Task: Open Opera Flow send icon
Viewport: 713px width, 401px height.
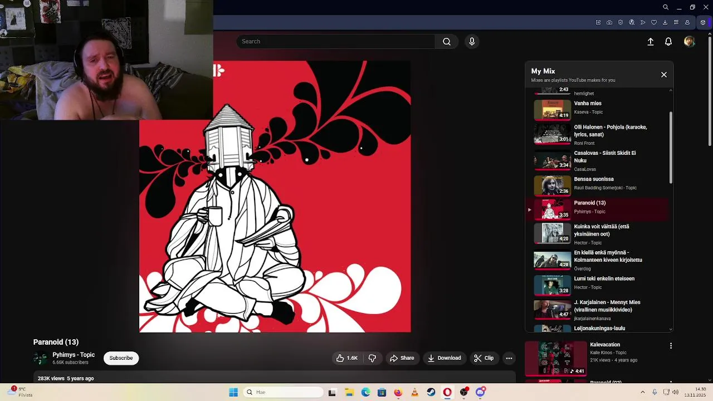Action: [x=643, y=22]
